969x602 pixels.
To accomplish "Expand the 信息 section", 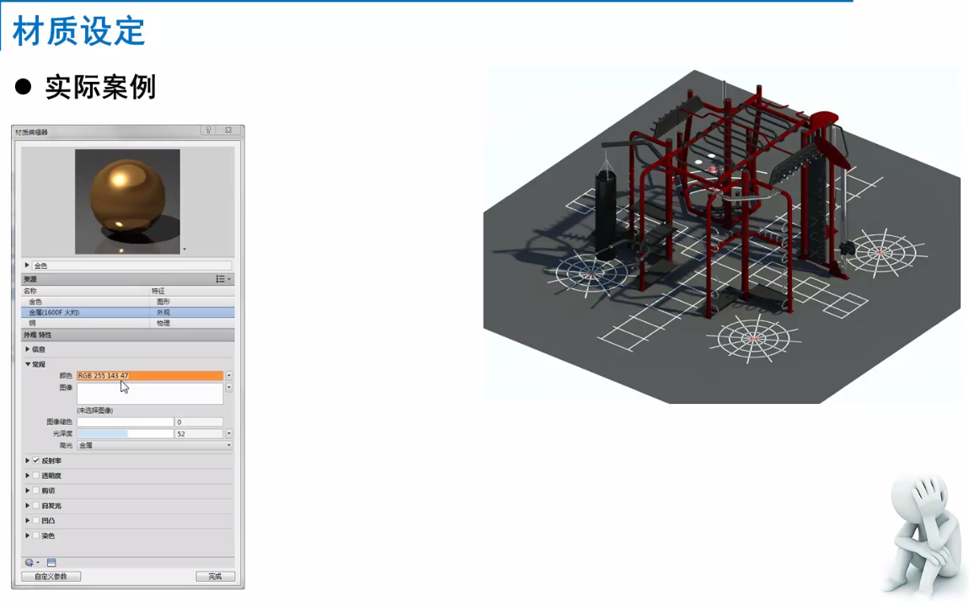I will click(28, 349).
